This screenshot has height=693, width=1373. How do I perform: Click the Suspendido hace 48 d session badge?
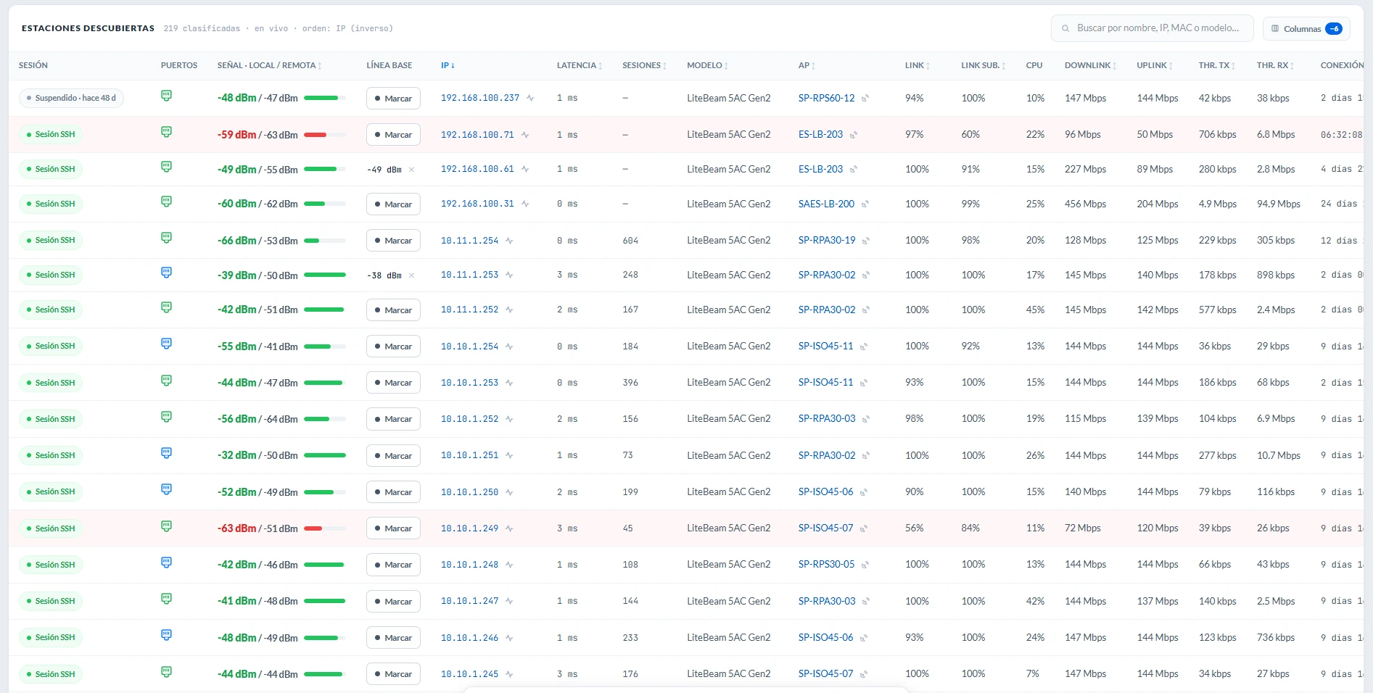pyautogui.click(x=71, y=98)
